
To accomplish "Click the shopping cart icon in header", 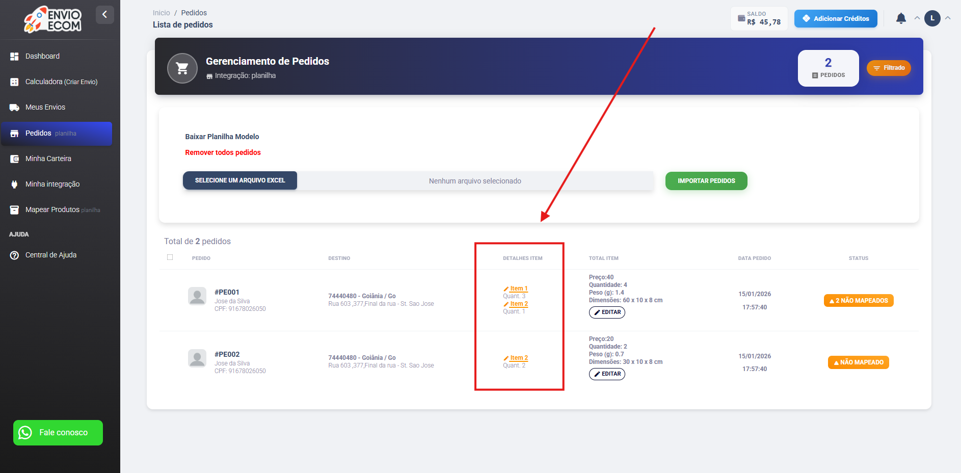I will 182,68.
